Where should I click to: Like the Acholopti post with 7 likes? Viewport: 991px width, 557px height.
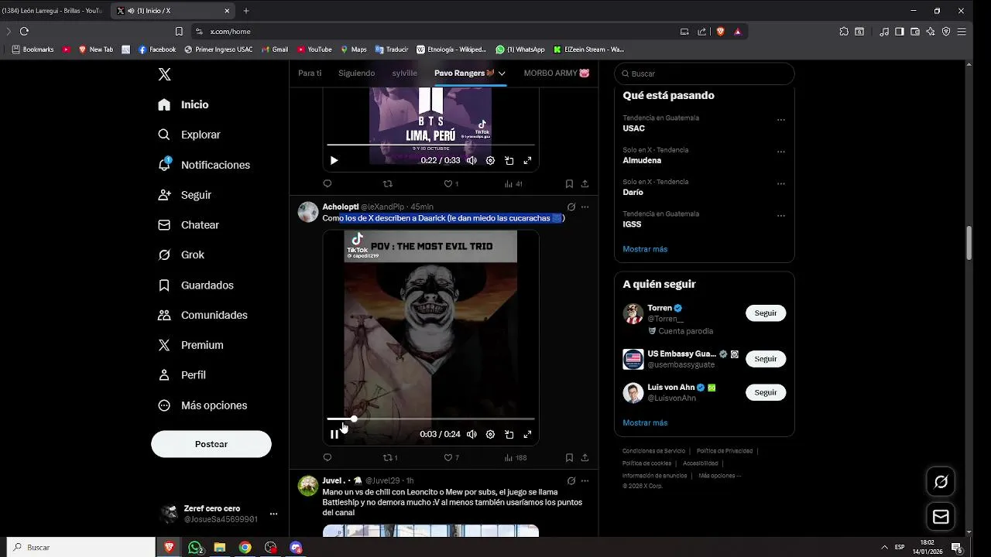pyautogui.click(x=451, y=457)
